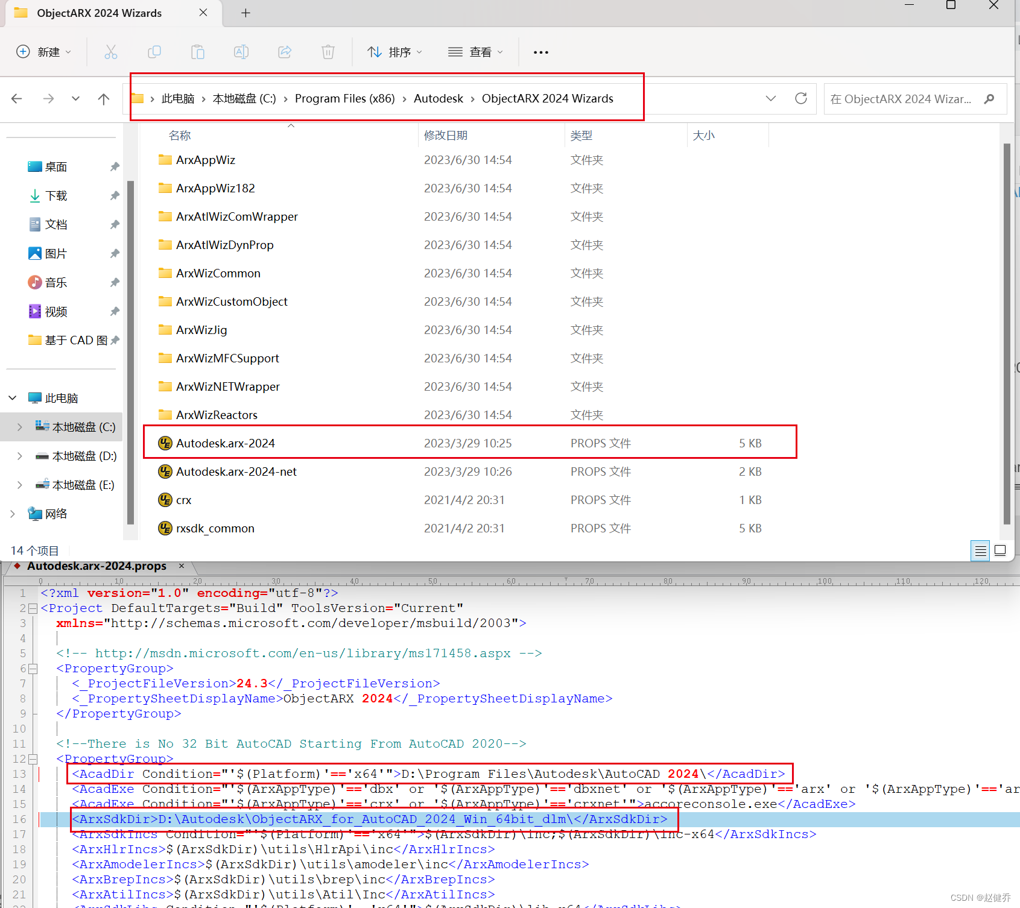Screen dimensions: 1020x908
Task: Click the Downloads 下载 sidebar icon
Action: (35, 195)
